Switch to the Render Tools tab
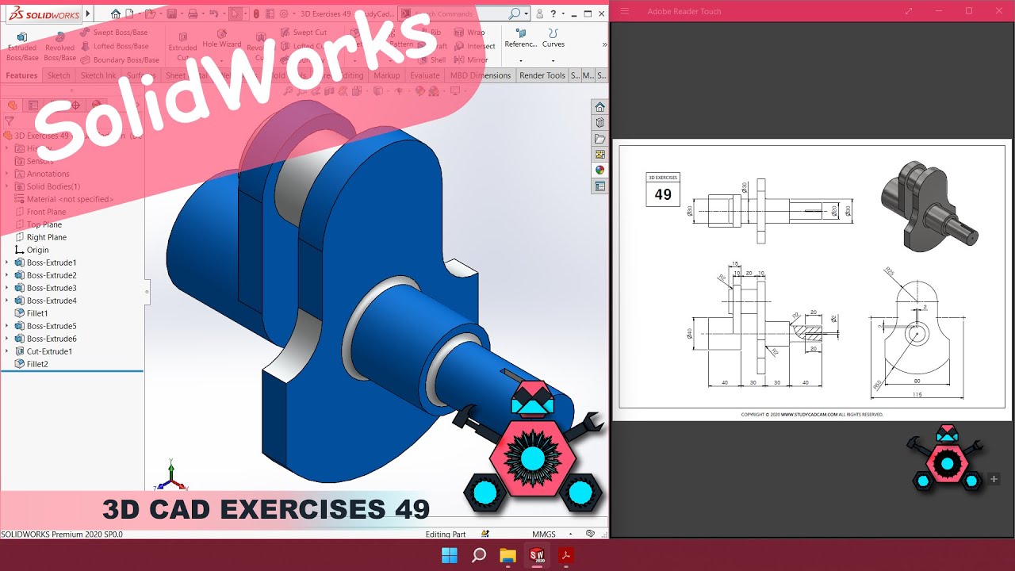 [x=542, y=75]
